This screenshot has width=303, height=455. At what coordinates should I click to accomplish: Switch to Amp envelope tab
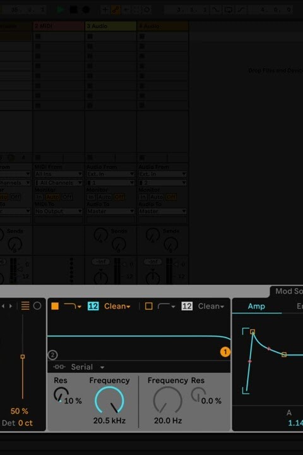coord(256,306)
